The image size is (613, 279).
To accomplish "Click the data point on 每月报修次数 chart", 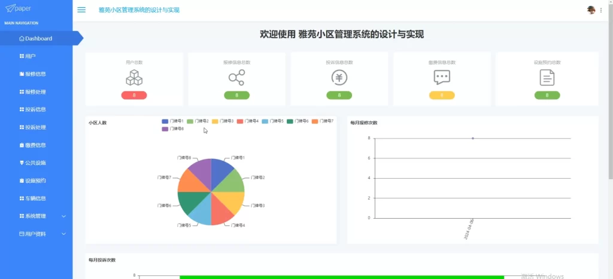I will [x=473, y=138].
